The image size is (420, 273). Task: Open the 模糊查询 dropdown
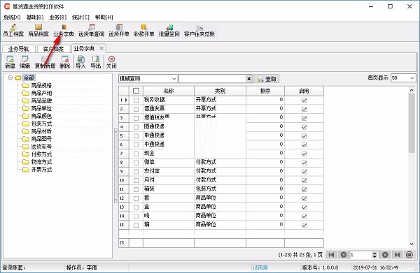coord(174,79)
